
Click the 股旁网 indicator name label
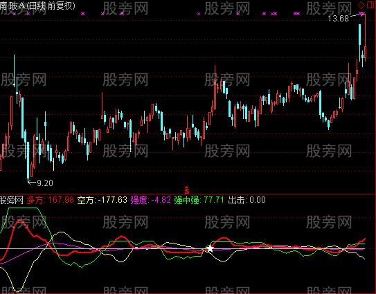pos(12,200)
